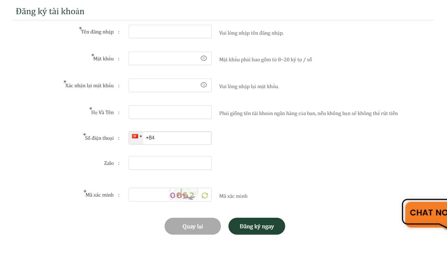
Task: Click the Mã xác minh code field
Action: pos(148,195)
